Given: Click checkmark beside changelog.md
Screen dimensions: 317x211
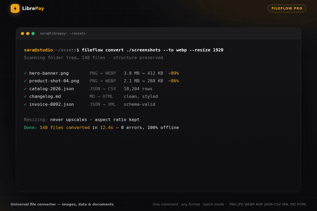Looking at the screenshot, I should pos(25,96).
